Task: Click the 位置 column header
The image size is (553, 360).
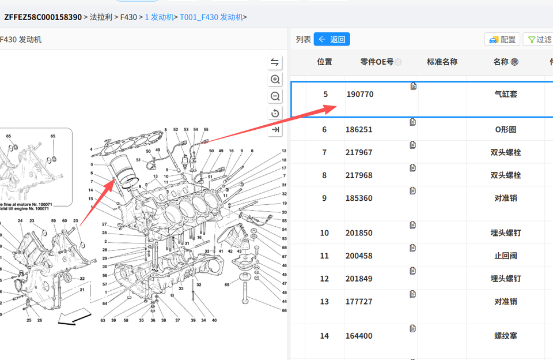Action: pos(324,62)
